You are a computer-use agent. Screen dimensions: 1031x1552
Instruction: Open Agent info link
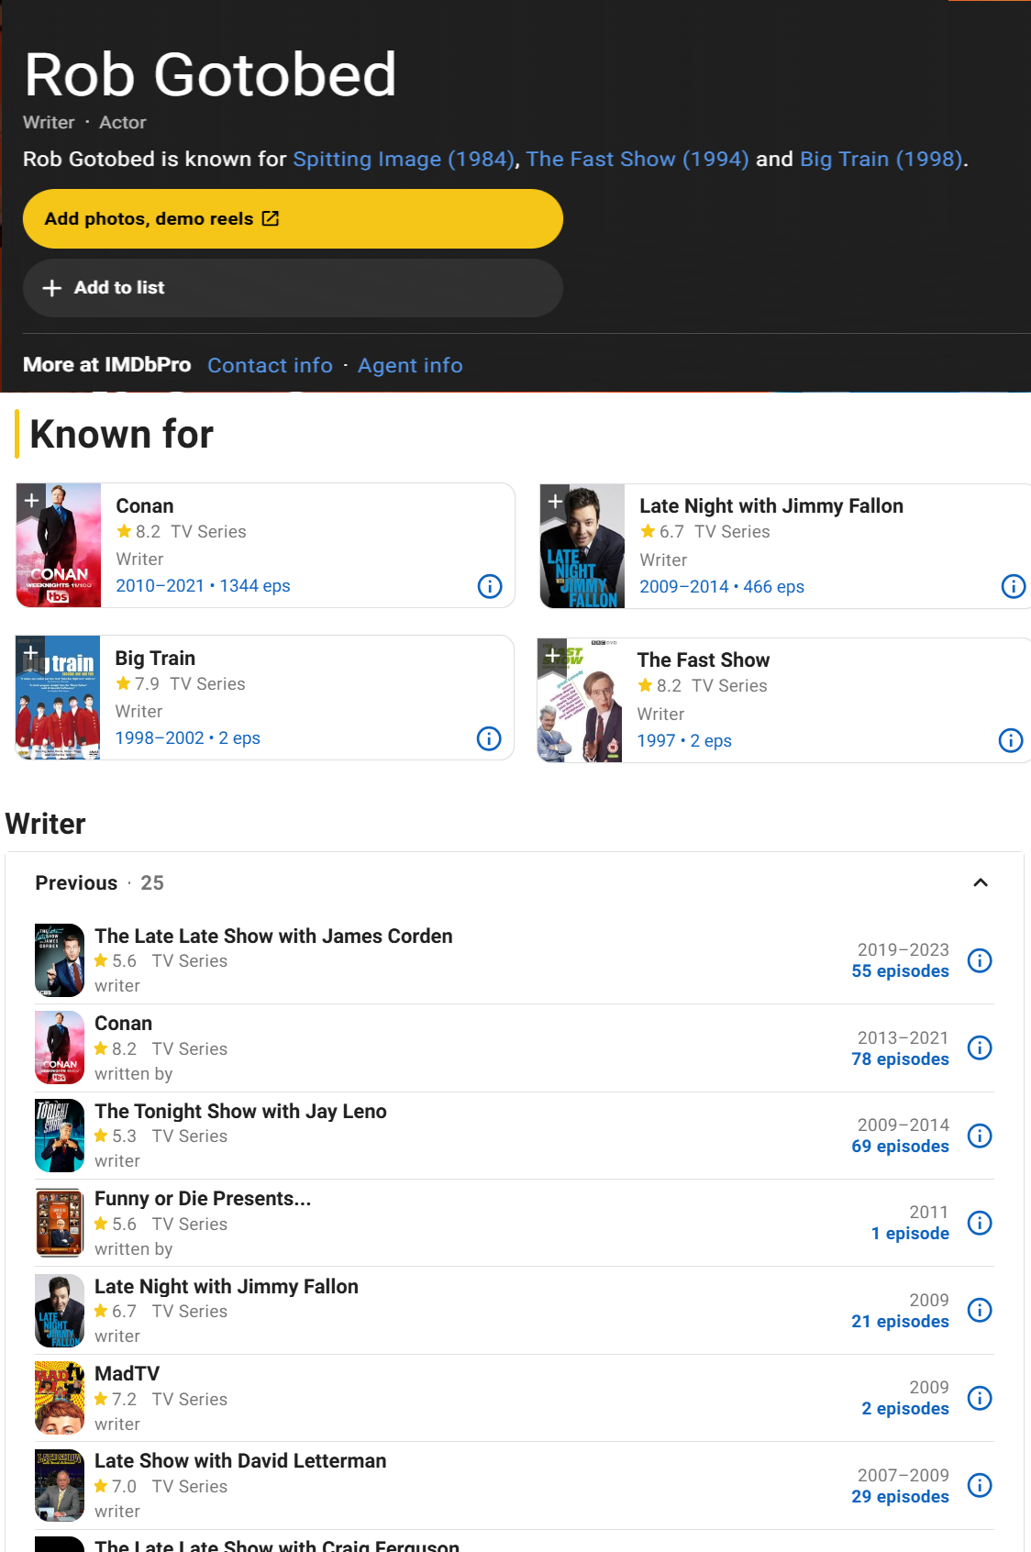point(410,365)
